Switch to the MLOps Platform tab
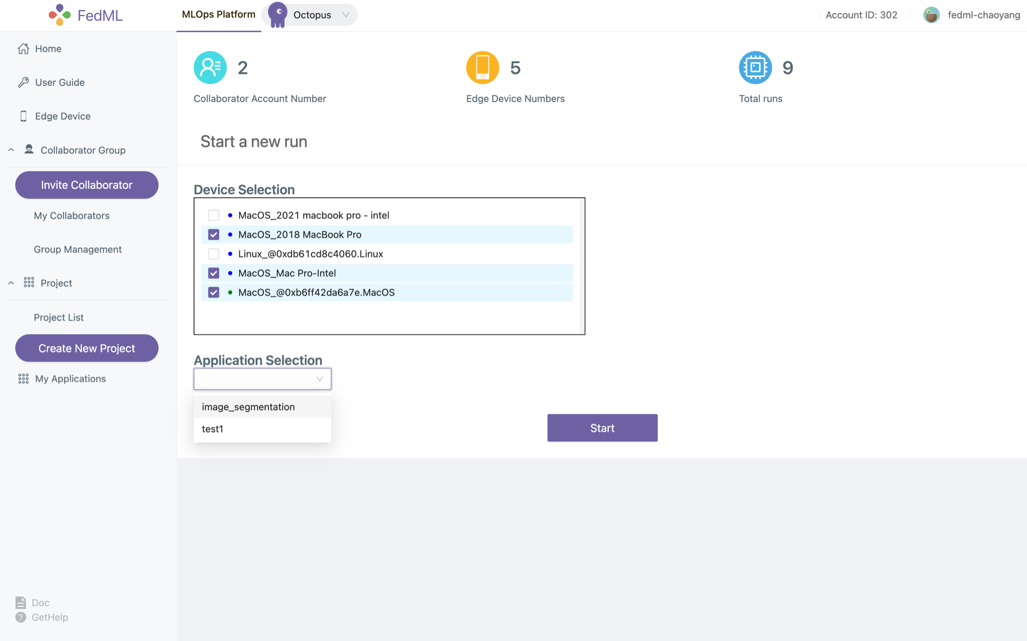The image size is (1027, 641). pyautogui.click(x=218, y=15)
